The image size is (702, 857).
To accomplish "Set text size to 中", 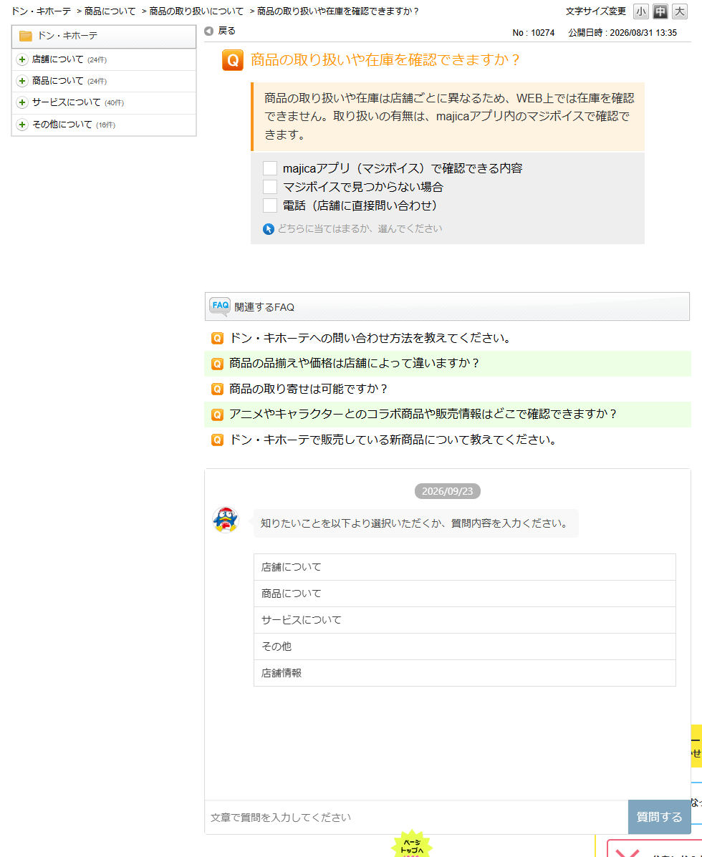I will [660, 11].
